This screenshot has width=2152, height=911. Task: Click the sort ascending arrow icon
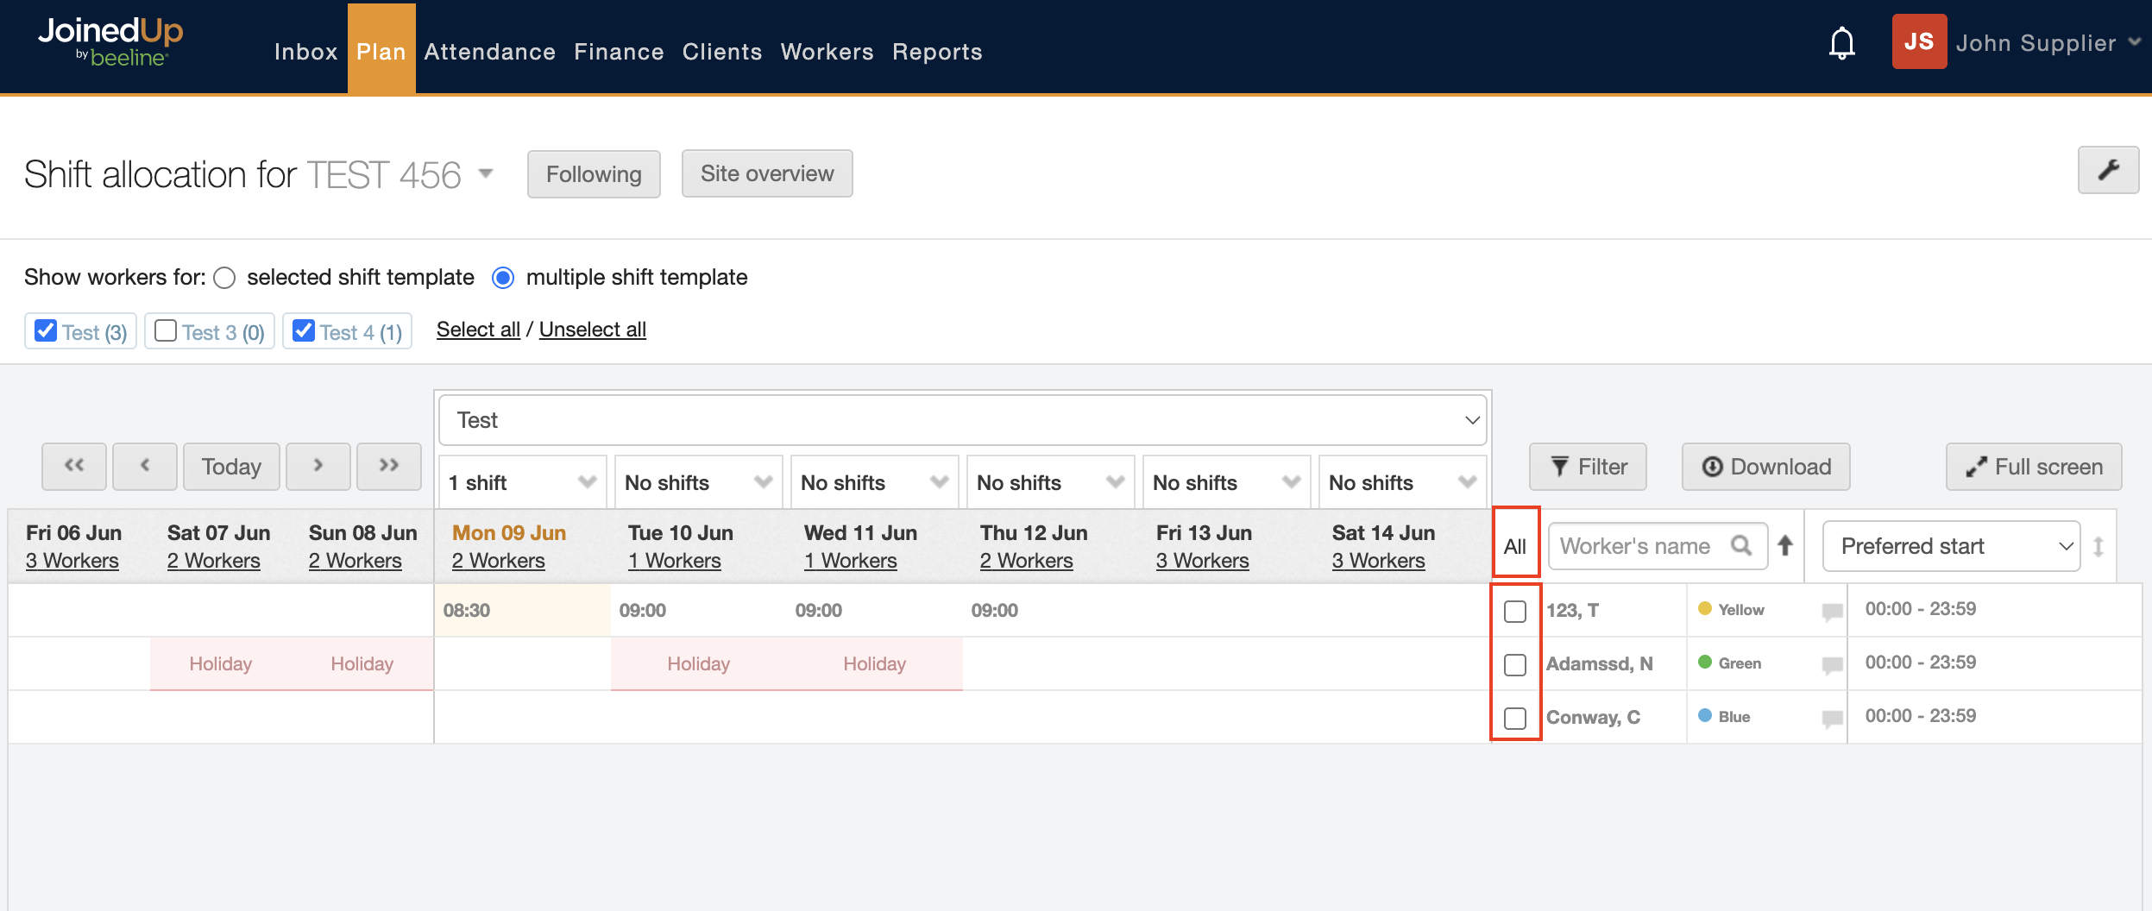point(1785,545)
